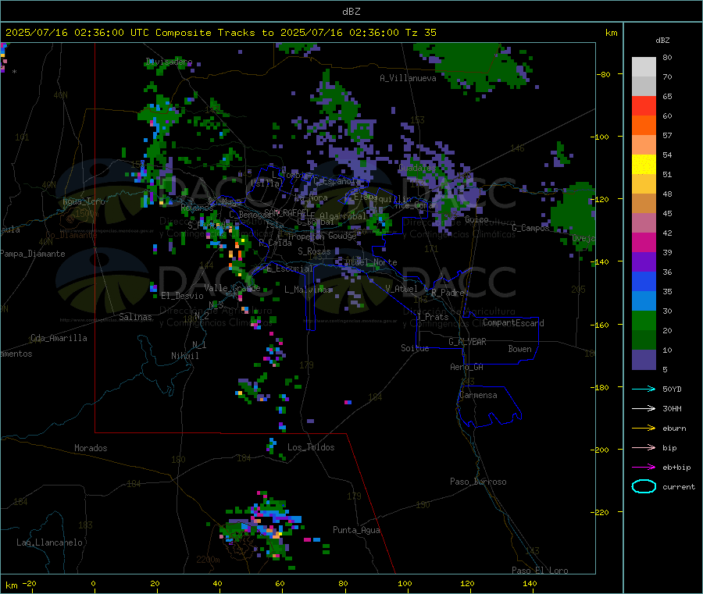This screenshot has width=703, height=594.
Task: Click the 'L_Malvinas' map label
Action: pos(308,290)
